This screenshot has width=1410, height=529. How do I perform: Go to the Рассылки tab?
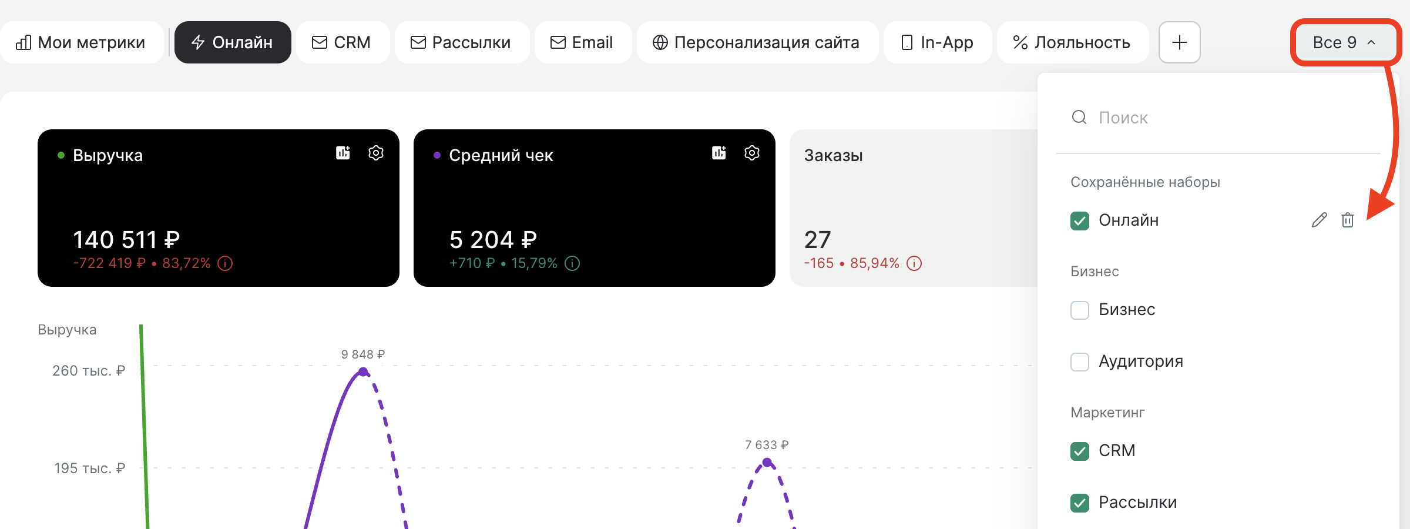click(462, 42)
